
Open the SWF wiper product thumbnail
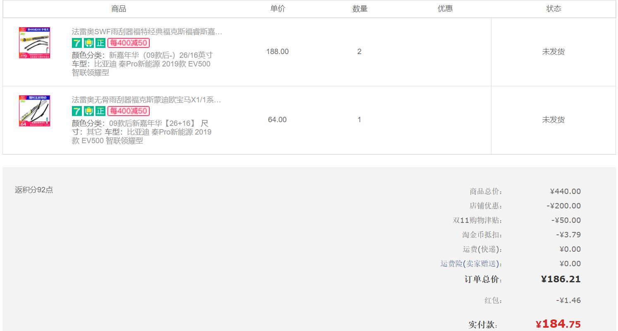35,43
